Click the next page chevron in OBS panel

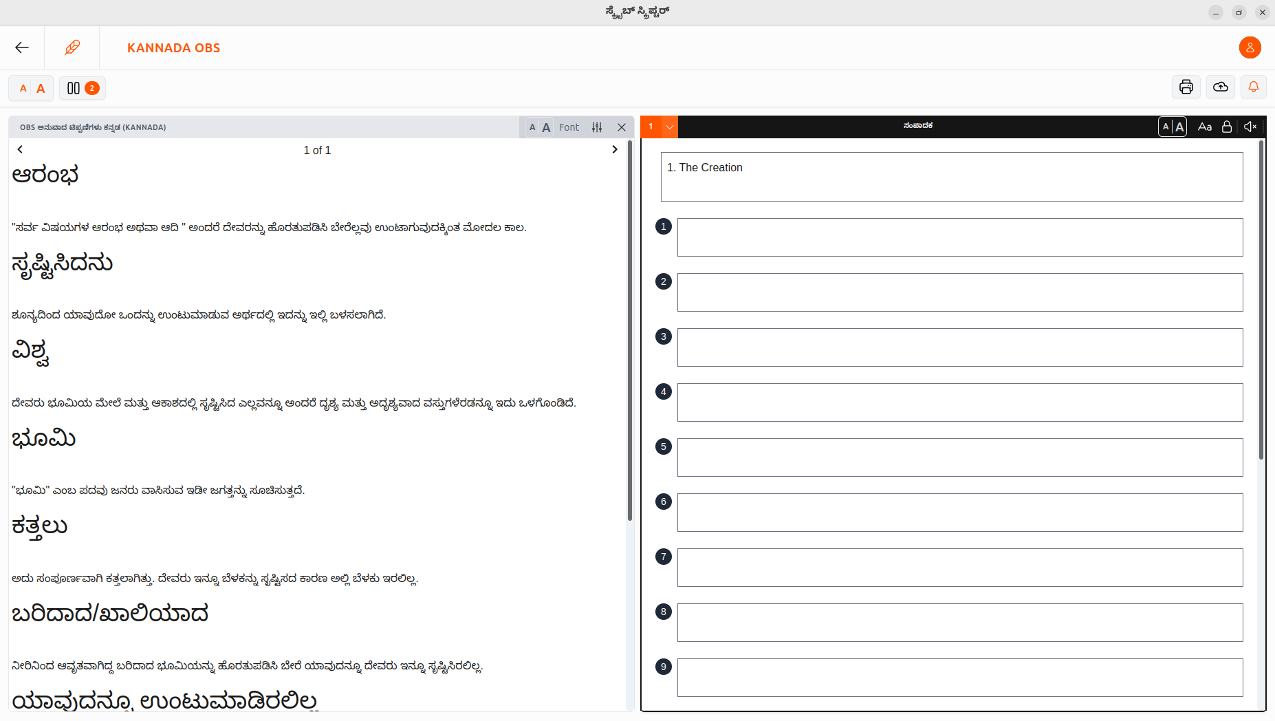(x=614, y=149)
